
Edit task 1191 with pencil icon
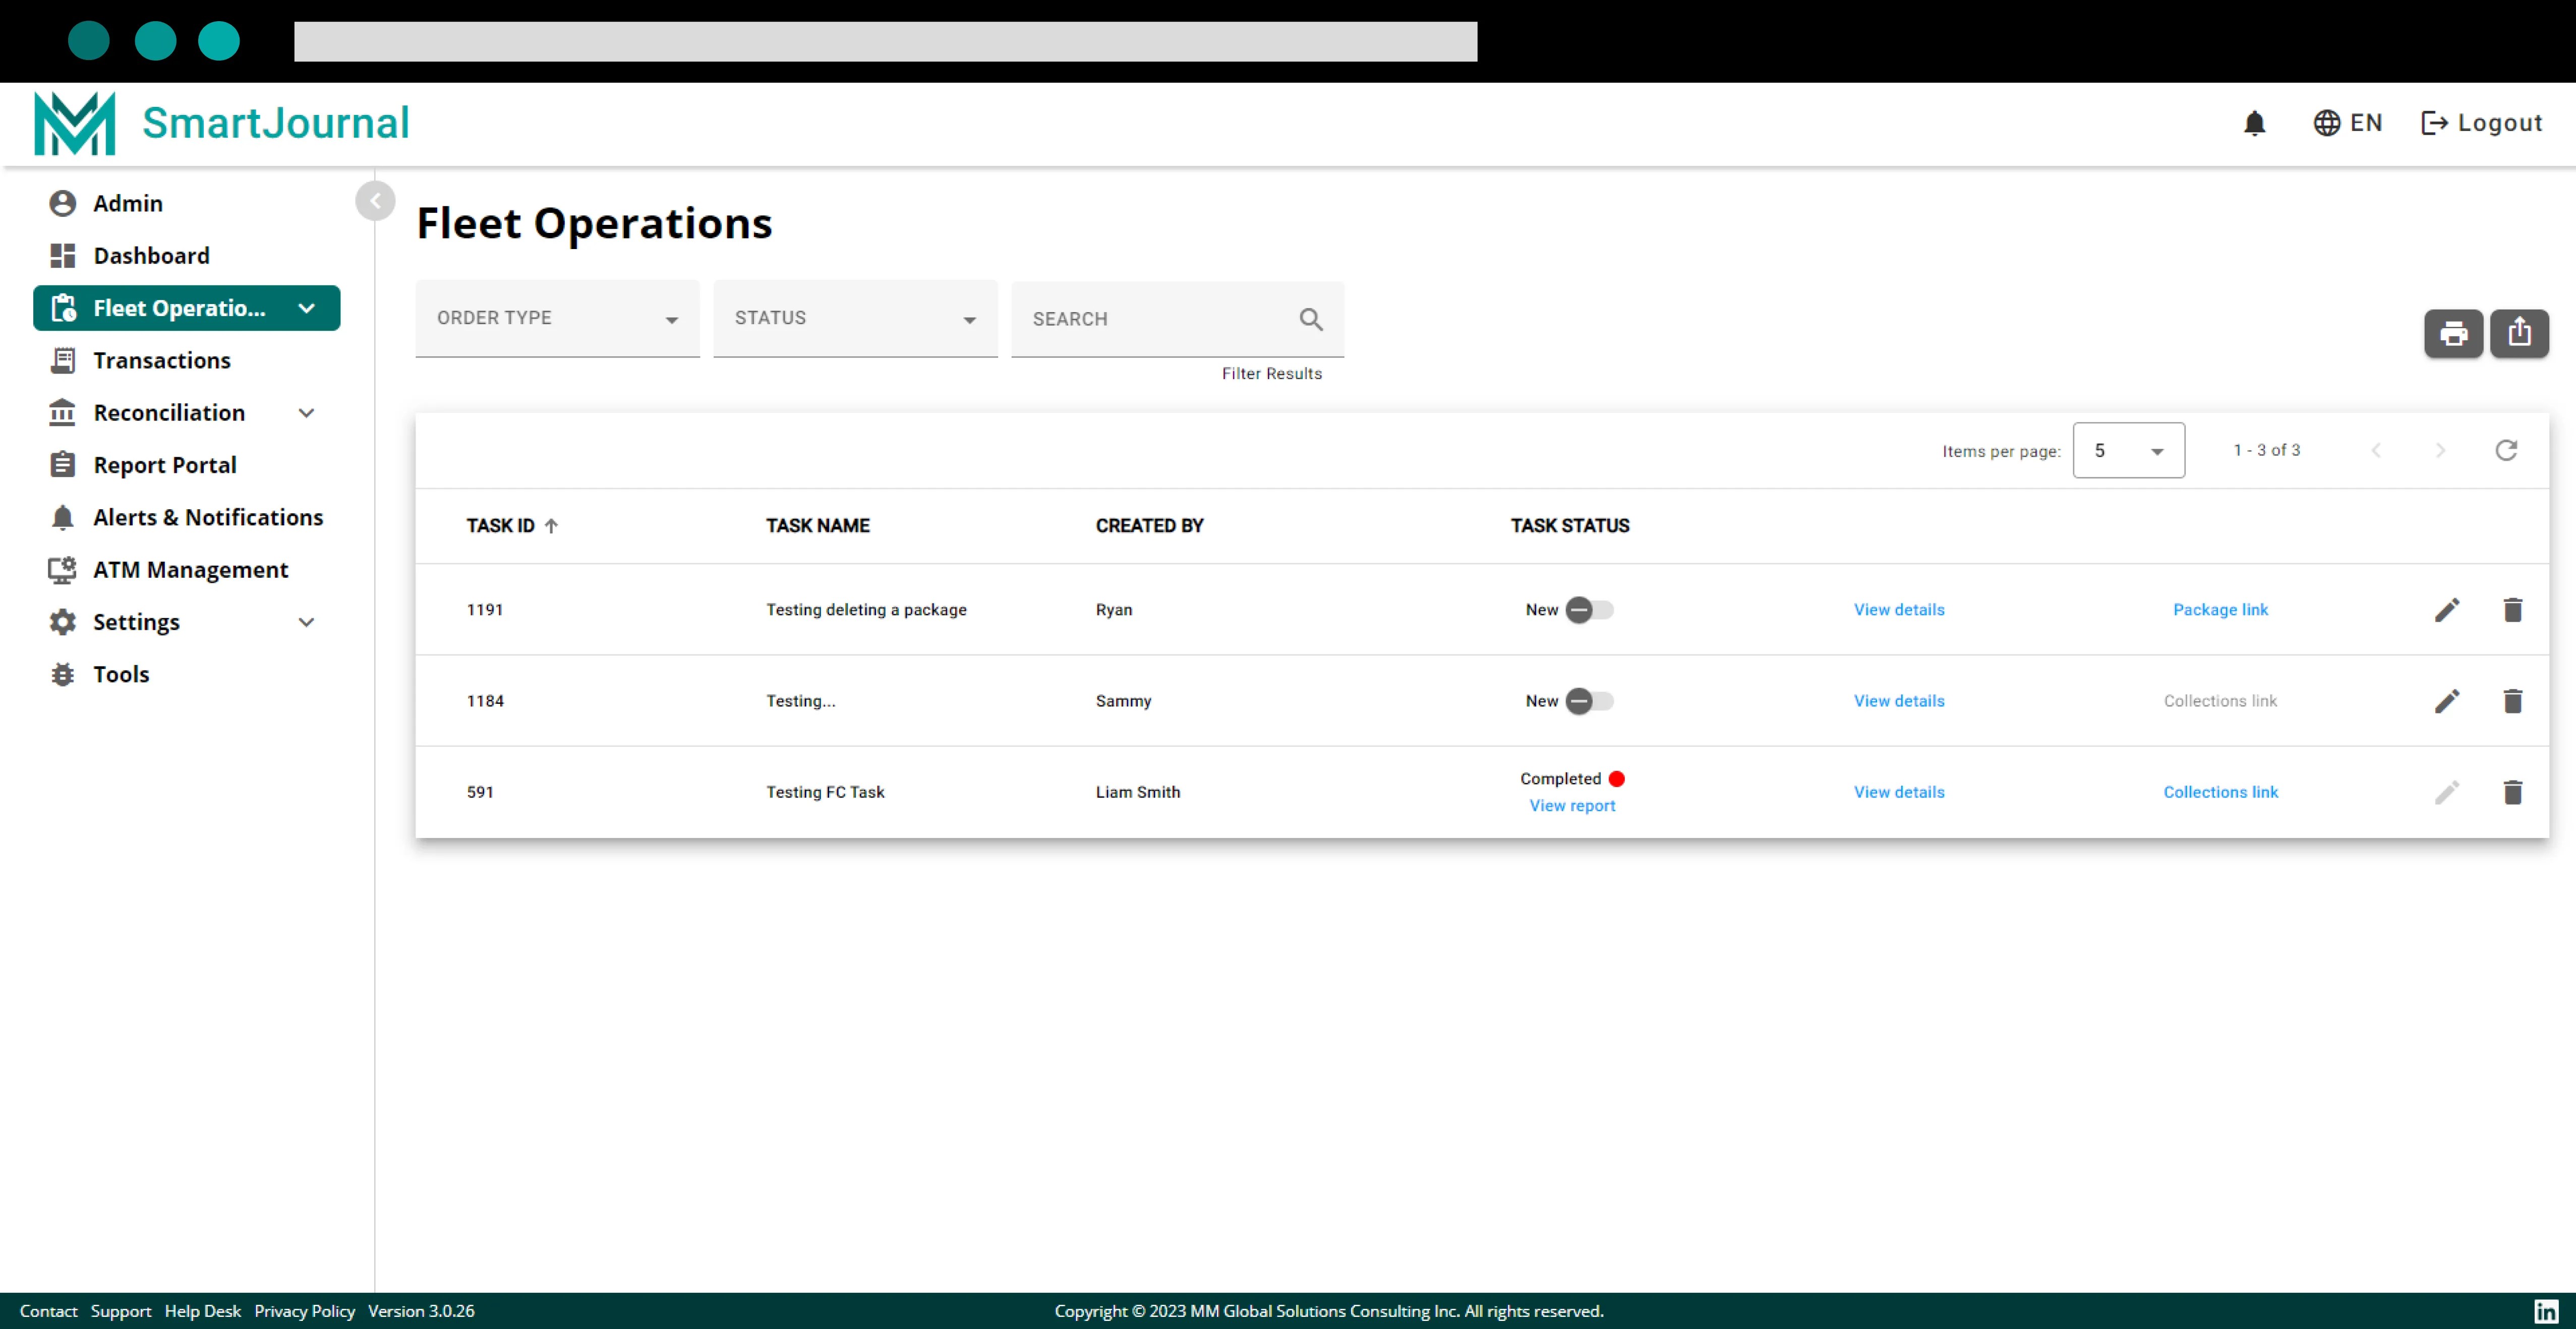point(2447,610)
